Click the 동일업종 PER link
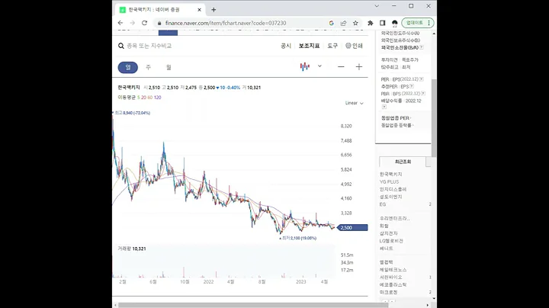 (x=396, y=118)
